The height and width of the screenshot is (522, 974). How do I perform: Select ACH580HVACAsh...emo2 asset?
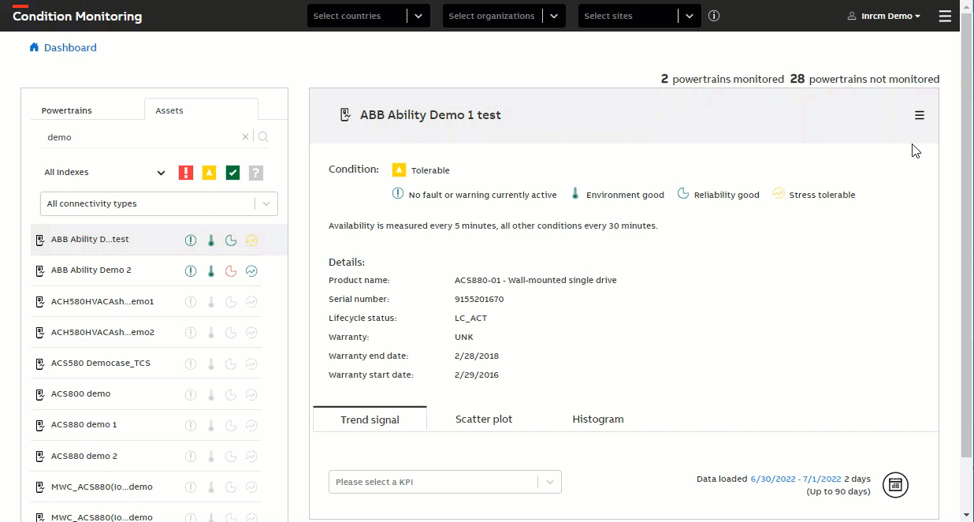102,332
